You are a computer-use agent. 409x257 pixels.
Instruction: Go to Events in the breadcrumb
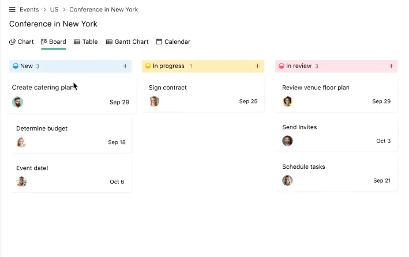tap(29, 10)
